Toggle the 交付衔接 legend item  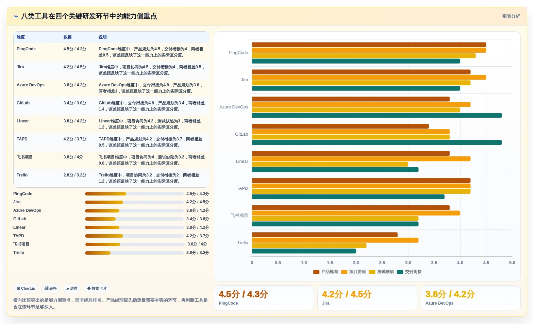[x=409, y=272]
